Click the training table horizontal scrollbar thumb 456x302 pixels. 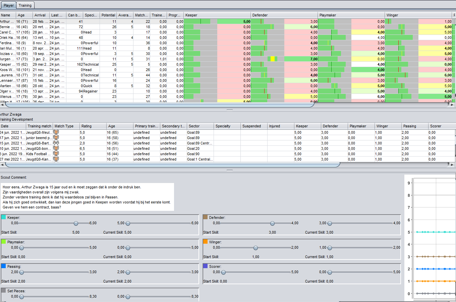click(x=172, y=165)
